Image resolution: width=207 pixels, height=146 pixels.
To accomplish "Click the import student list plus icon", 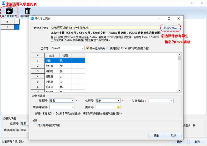I will click(9, 11).
